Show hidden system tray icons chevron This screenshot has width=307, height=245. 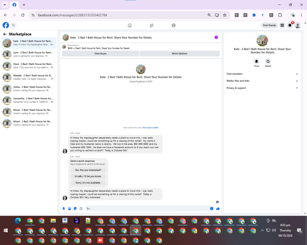tap(262, 230)
